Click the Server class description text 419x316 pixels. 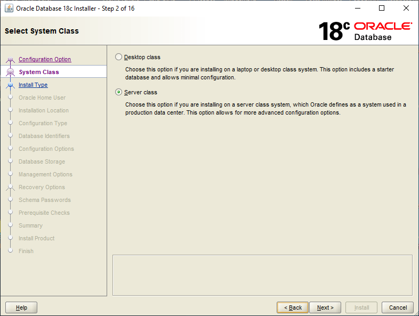point(265,109)
